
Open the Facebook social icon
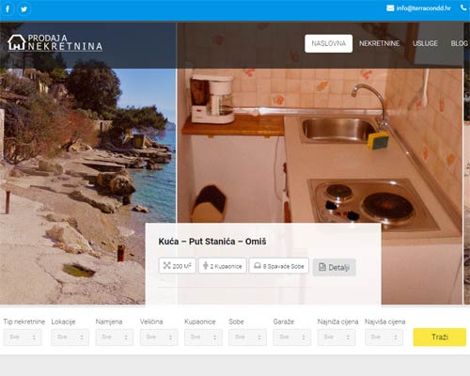pyautogui.click(x=8, y=9)
